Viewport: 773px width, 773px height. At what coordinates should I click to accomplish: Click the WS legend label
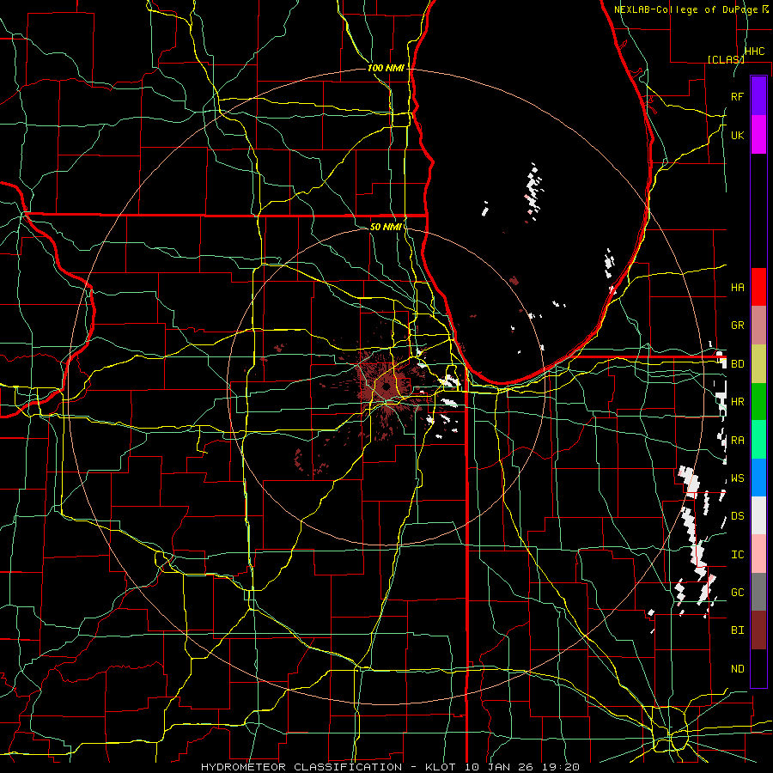click(737, 478)
